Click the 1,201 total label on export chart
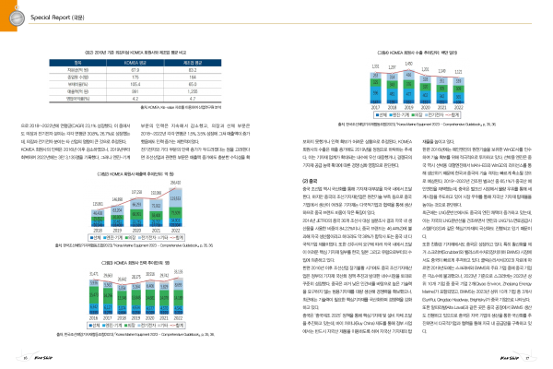The height and width of the screenshot is (369, 553). tap(425, 69)
